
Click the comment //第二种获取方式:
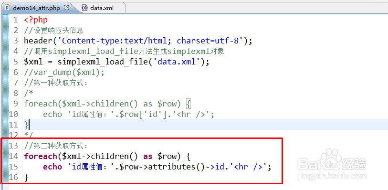click(x=56, y=146)
